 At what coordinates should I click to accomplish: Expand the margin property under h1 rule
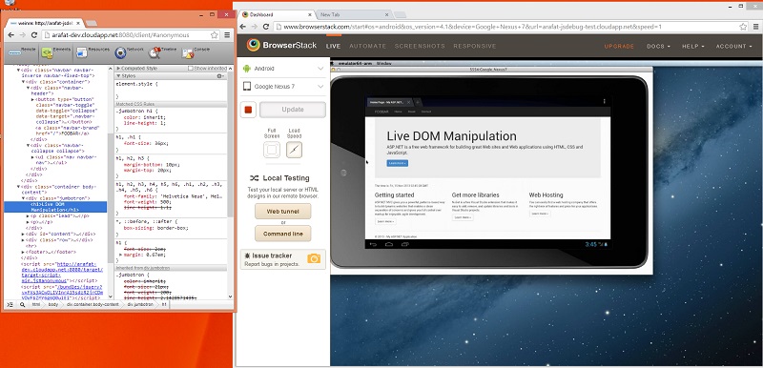click(121, 255)
